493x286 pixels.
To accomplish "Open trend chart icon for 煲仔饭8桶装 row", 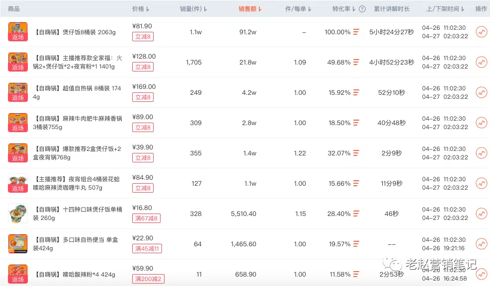I will pyautogui.click(x=482, y=32).
